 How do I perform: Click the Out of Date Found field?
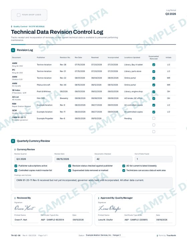click(x=154, y=159)
